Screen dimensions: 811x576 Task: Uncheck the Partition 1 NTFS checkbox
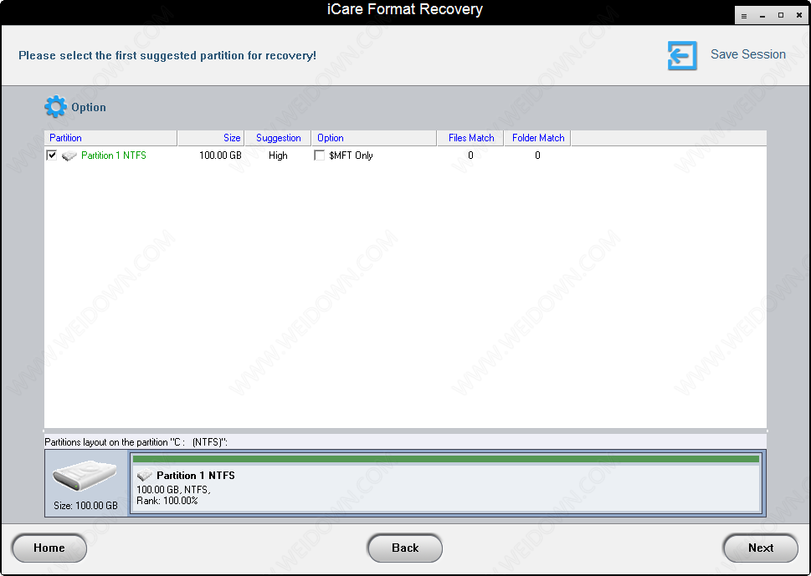pos(51,155)
